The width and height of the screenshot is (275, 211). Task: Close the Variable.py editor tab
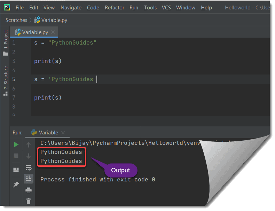[x=53, y=32]
